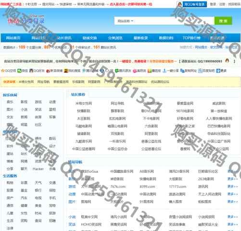Viewport: 241px width, 231px height.
Task: Share the page to 微信
Action: coord(19,71)
